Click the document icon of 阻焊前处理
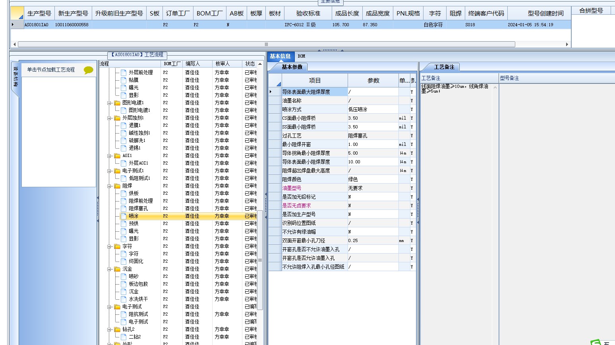Viewport: 615px width, 345px height. [x=124, y=201]
